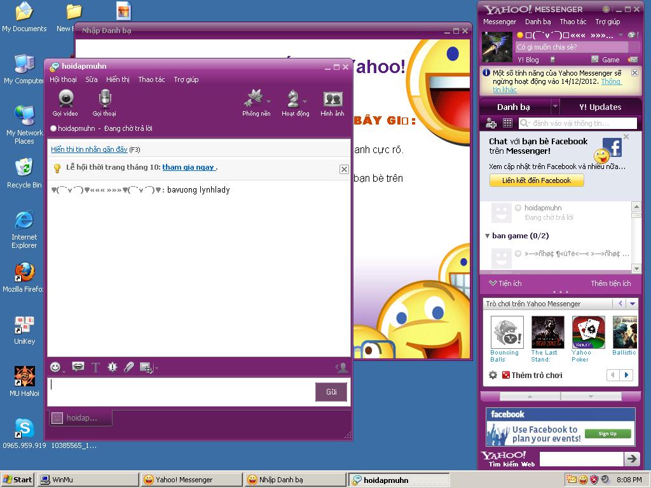The image size is (651, 488).
Task: Open game settings gear icon
Action: pos(493,375)
